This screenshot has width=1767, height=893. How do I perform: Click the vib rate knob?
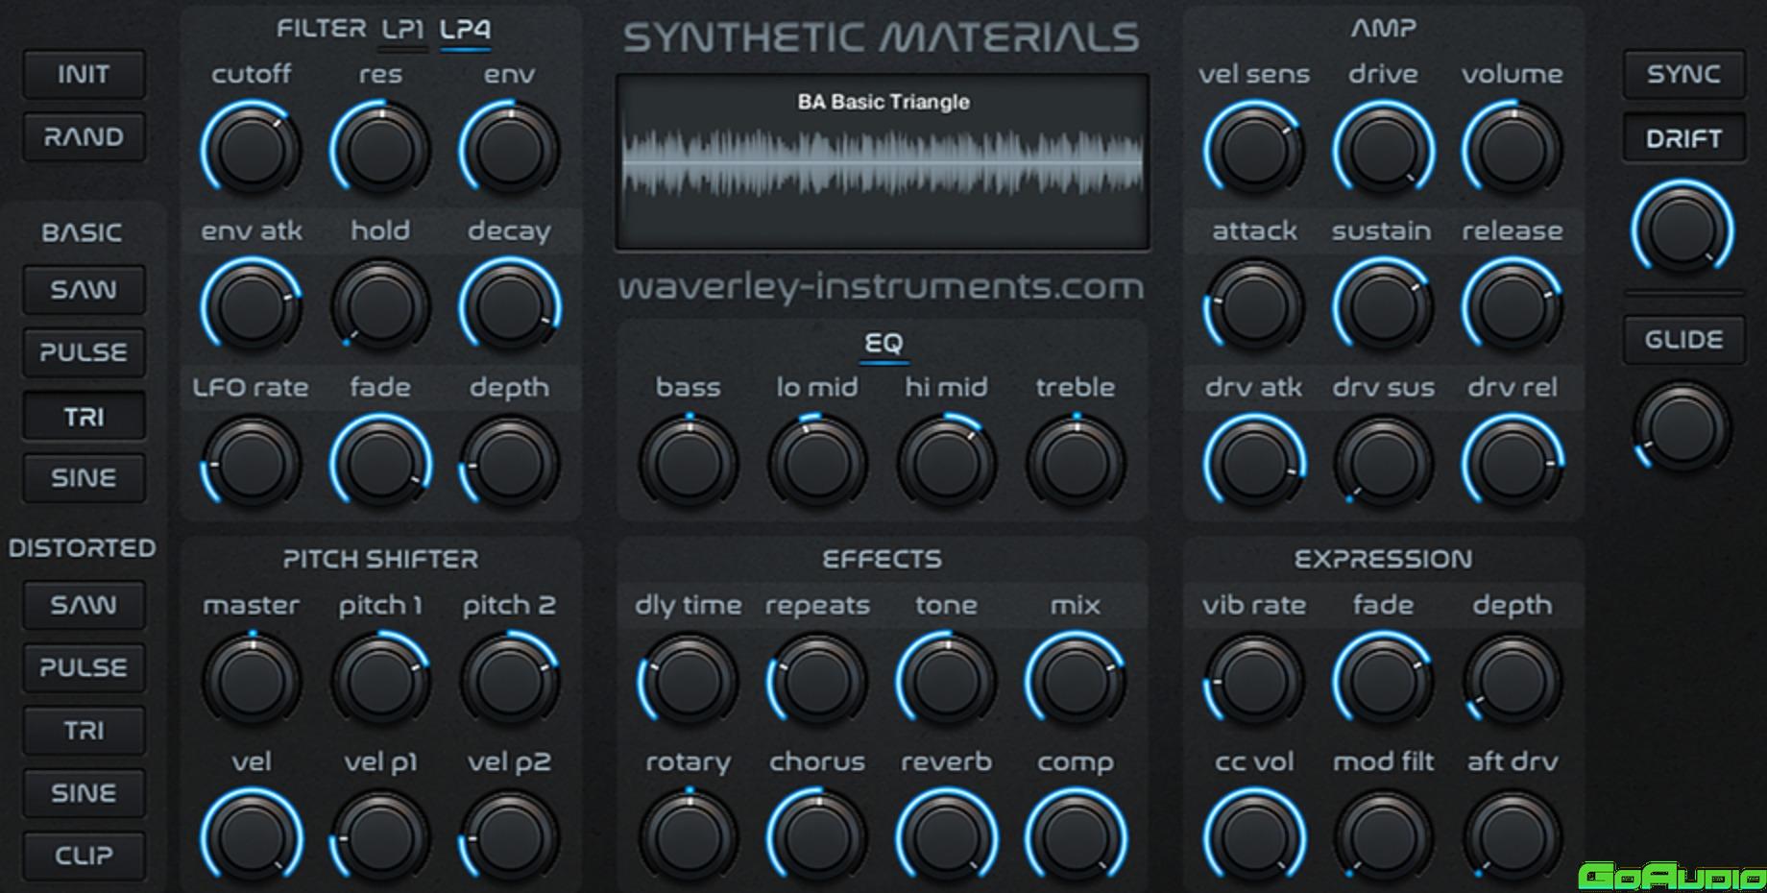coord(1254,680)
